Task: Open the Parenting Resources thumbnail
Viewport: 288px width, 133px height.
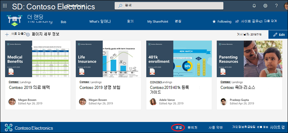Action: click(x=250, y=59)
